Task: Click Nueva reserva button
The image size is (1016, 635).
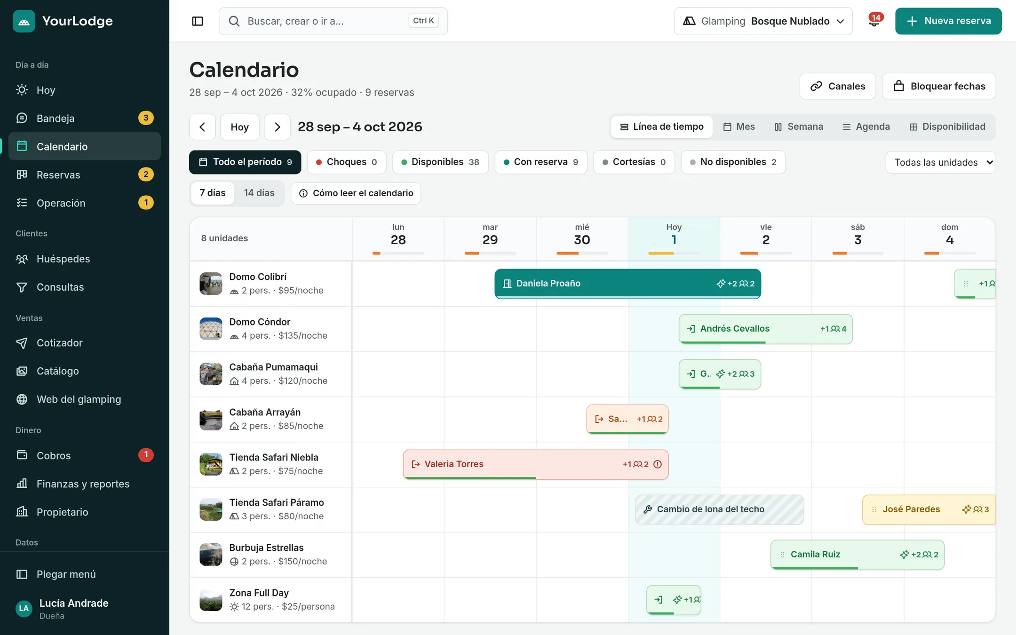Action: (948, 21)
